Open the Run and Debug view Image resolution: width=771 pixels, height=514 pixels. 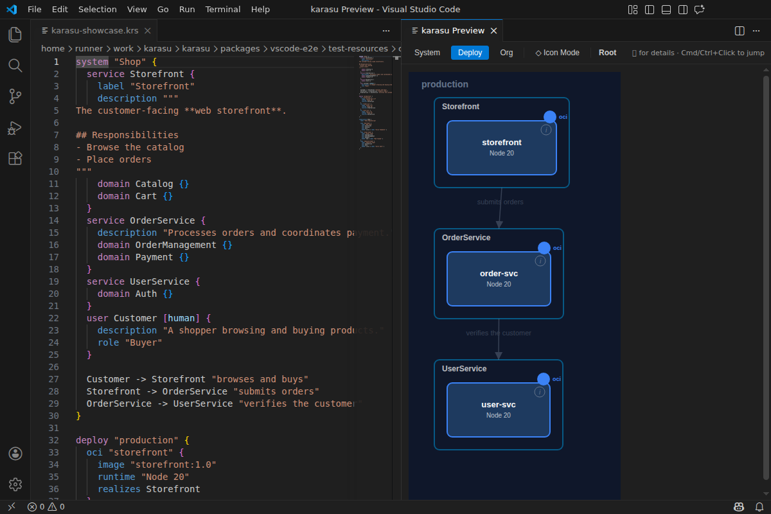[15, 127]
